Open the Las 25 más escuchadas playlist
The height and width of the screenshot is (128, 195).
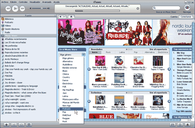pyautogui.click(x=28, y=43)
